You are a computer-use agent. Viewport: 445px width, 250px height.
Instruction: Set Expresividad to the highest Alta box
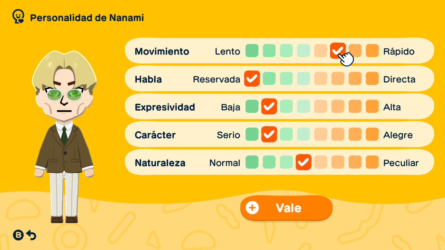tap(372, 106)
